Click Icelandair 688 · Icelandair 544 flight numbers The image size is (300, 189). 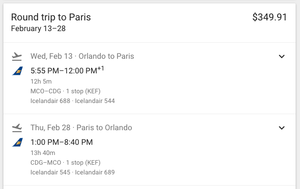(x=73, y=101)
